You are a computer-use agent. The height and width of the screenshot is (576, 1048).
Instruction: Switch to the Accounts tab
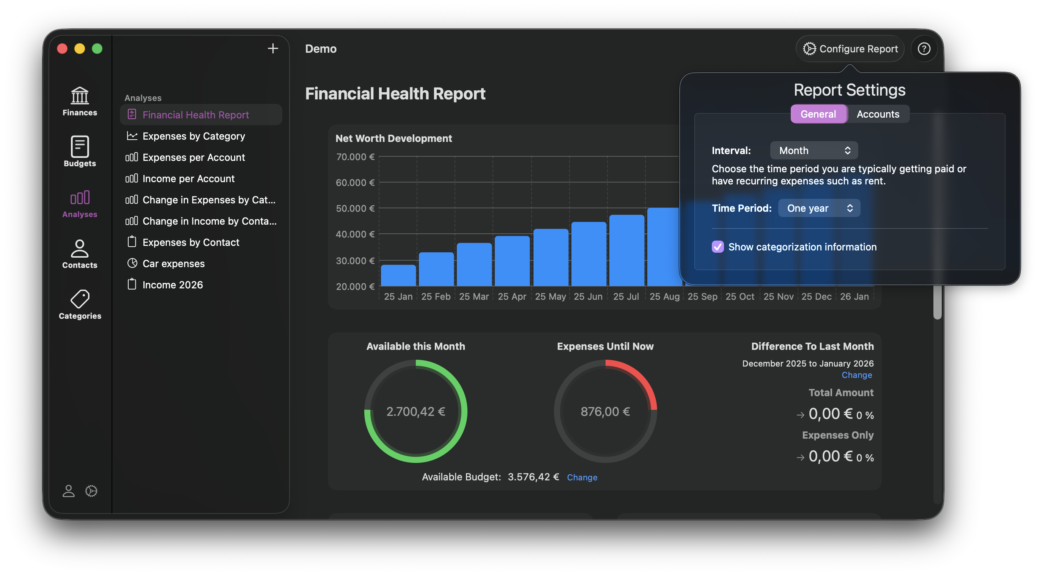coord(878,114)
